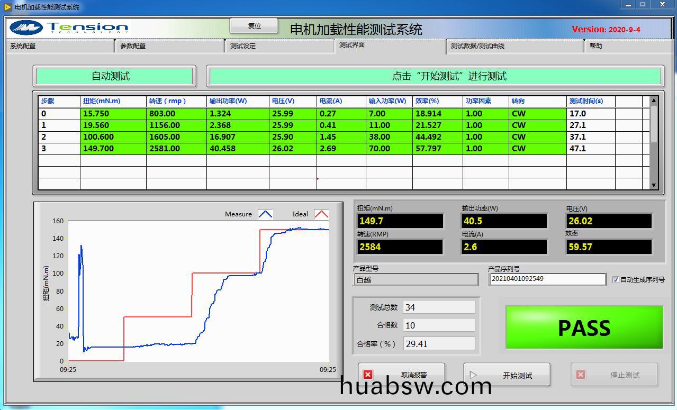Toggle auto-generate serial number checkbox
The image size is (677, 410).
click(x=616, y=279)
